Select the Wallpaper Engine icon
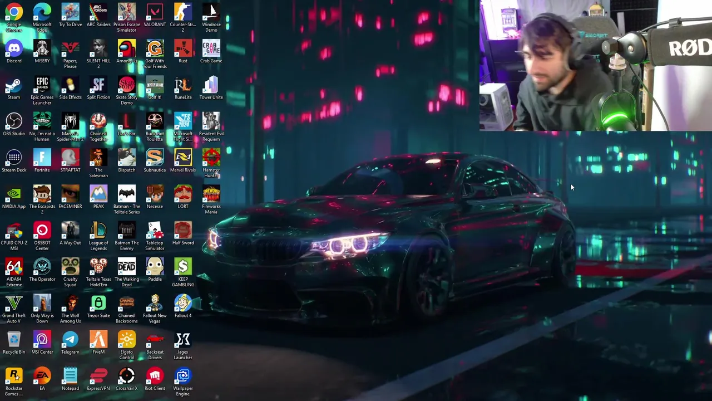 point(183,375)
